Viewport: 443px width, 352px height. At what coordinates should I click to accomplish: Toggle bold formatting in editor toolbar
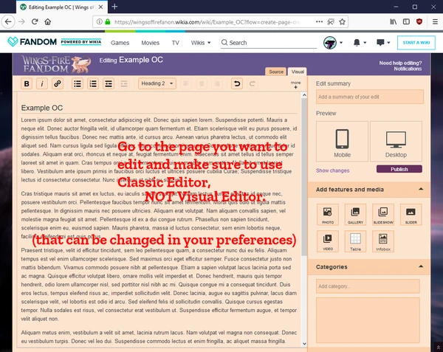pyautogui.click(x=27, y=84)
